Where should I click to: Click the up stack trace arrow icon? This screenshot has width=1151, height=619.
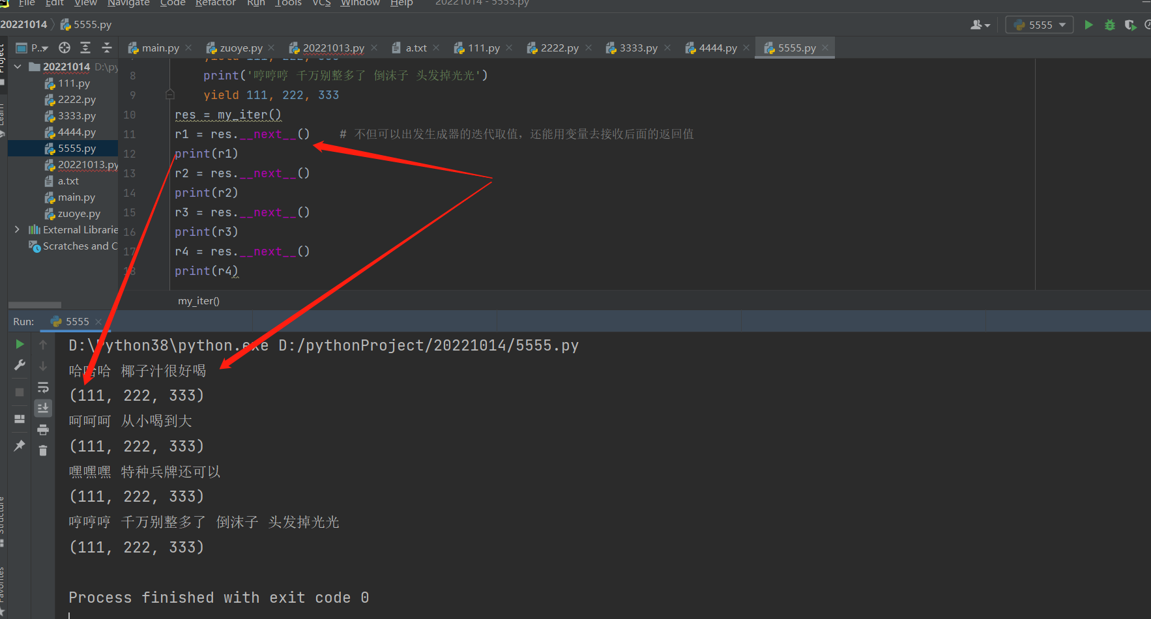point(43,344)
